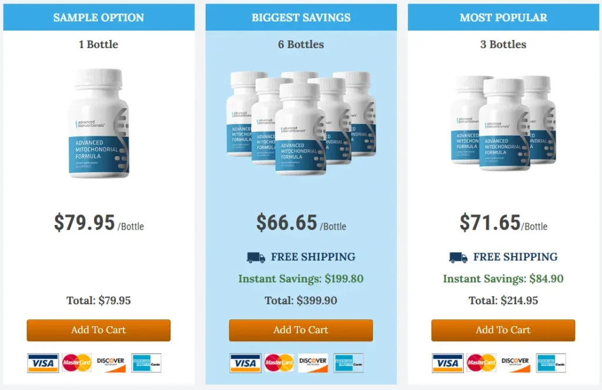Click MasterCard icon in Sample Option column
The image size is (602, 390).
pos(77,363)
